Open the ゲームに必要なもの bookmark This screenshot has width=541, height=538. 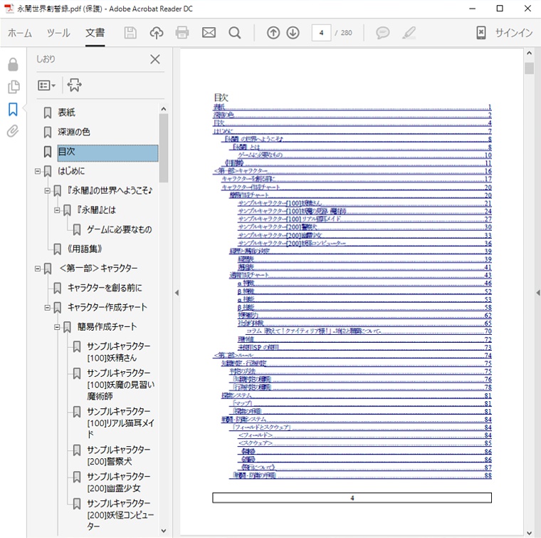point(120,229)
